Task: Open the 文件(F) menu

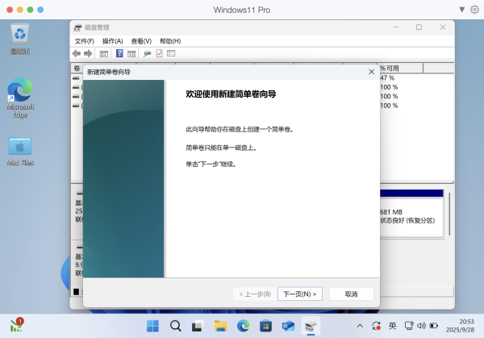Action: point(85,41)
